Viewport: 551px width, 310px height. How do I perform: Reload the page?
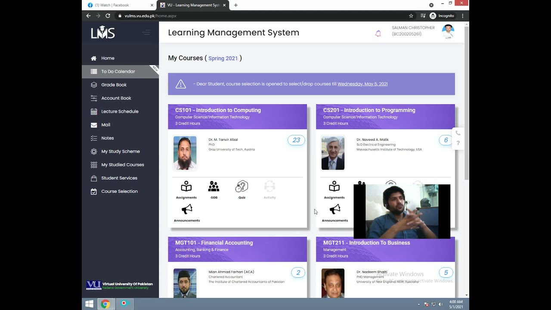pyautogui.click(x=108, y=16)
